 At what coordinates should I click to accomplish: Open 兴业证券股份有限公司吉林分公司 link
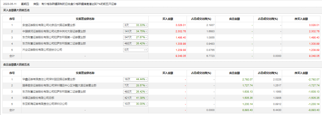click(x=42, y=50)
